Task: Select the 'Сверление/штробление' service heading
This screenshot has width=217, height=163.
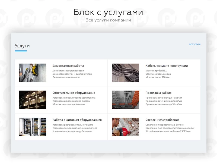Action: [162, 120]
